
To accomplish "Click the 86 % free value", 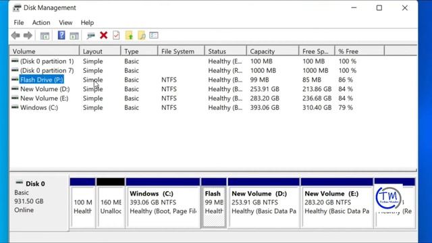I will click(346, 80).
